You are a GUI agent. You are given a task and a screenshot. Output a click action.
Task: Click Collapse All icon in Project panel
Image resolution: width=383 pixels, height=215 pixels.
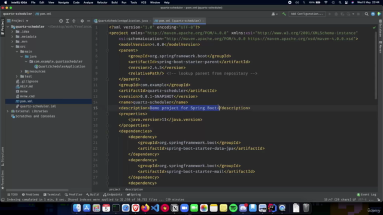[x=74, y=21]
